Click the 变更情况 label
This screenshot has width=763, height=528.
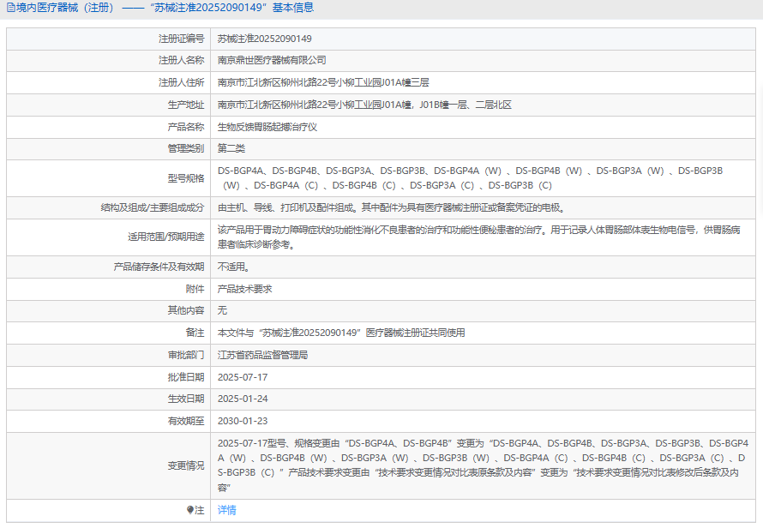click(x=186, y=465)
